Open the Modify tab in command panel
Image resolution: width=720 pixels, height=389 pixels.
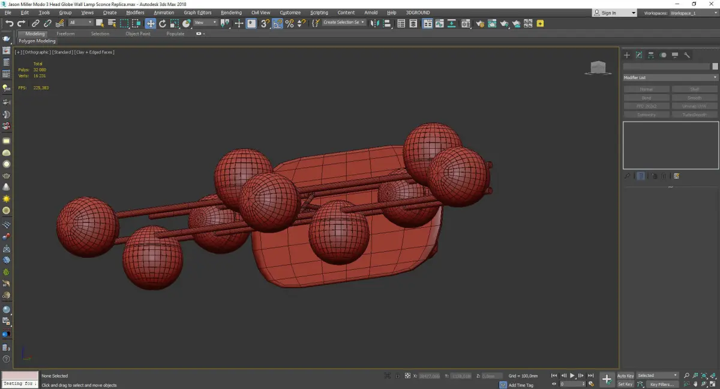639,55
